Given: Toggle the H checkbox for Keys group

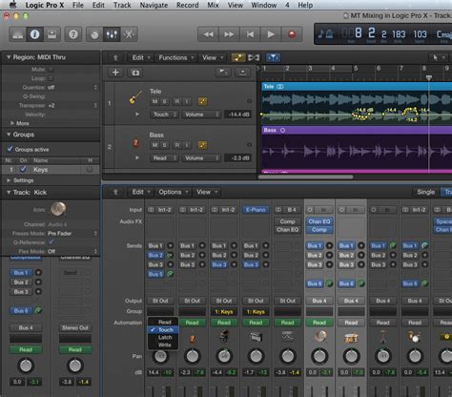Looking at the screenshot, I should (90, 170).
